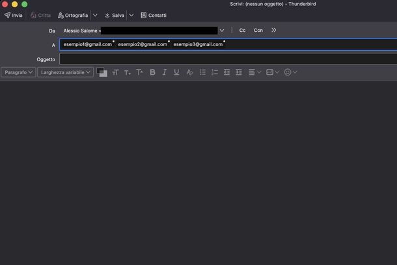Save the draft with Salva
The height and width of the screenshot is (265, 397).
tap(115, 15)
